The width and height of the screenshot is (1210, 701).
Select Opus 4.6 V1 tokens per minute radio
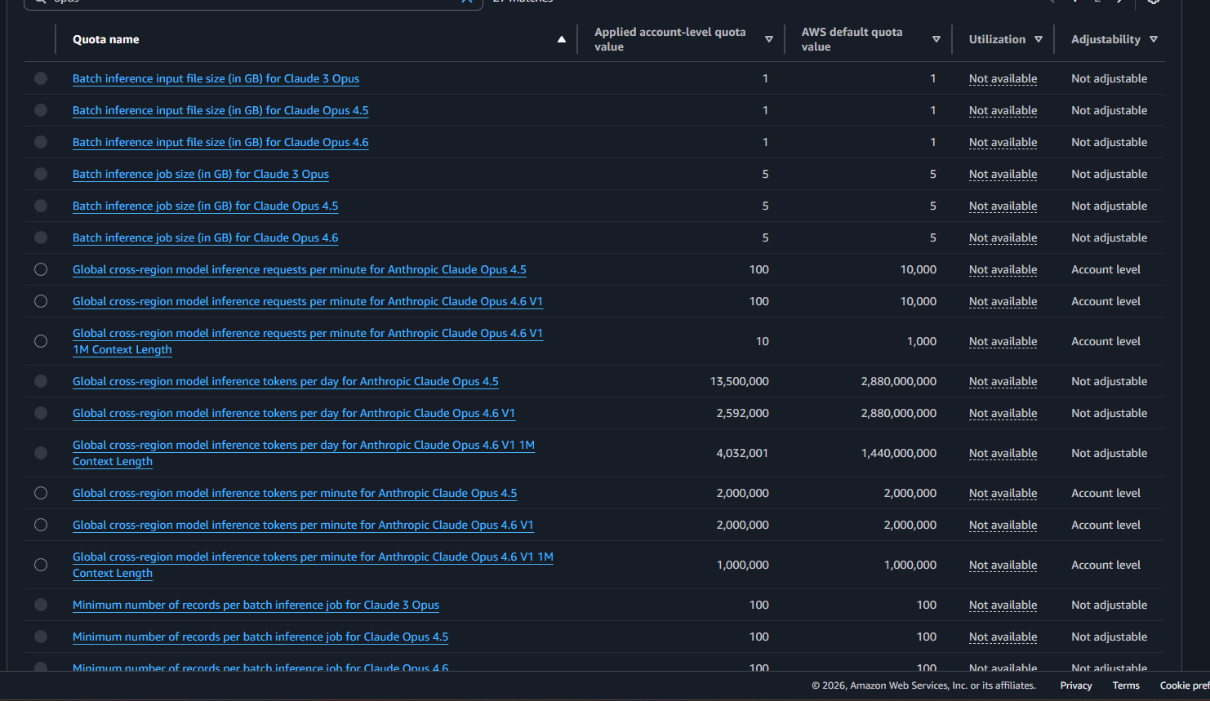click(x=41, y=525)
